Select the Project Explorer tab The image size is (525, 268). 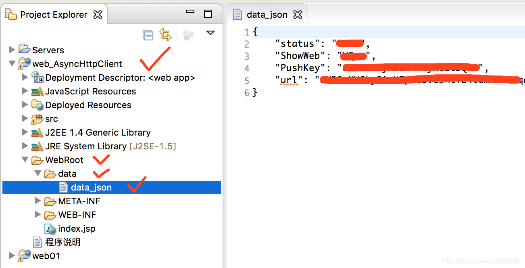point(54,15)
